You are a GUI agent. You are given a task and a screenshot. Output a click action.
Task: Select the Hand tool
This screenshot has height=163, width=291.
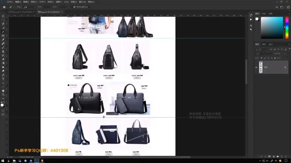tap(3, 91)
